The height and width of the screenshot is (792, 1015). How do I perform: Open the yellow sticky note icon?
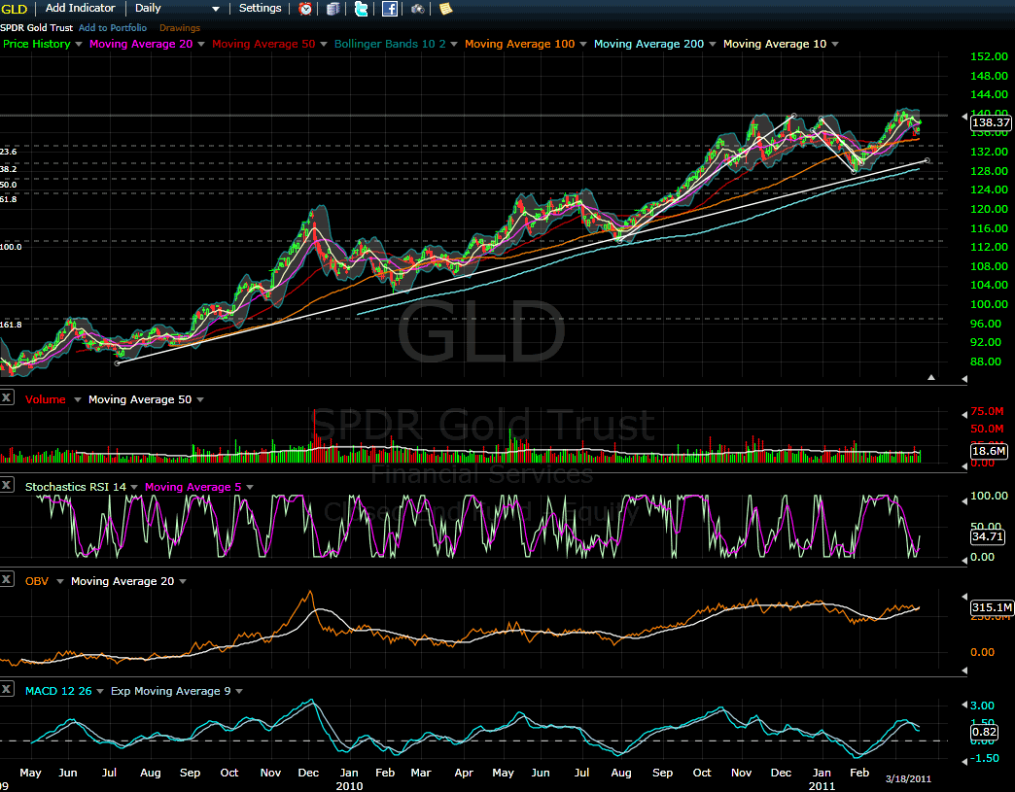pos(446,9)
